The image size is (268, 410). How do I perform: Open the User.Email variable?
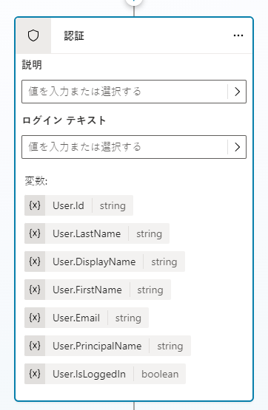(x=87, y=318)
